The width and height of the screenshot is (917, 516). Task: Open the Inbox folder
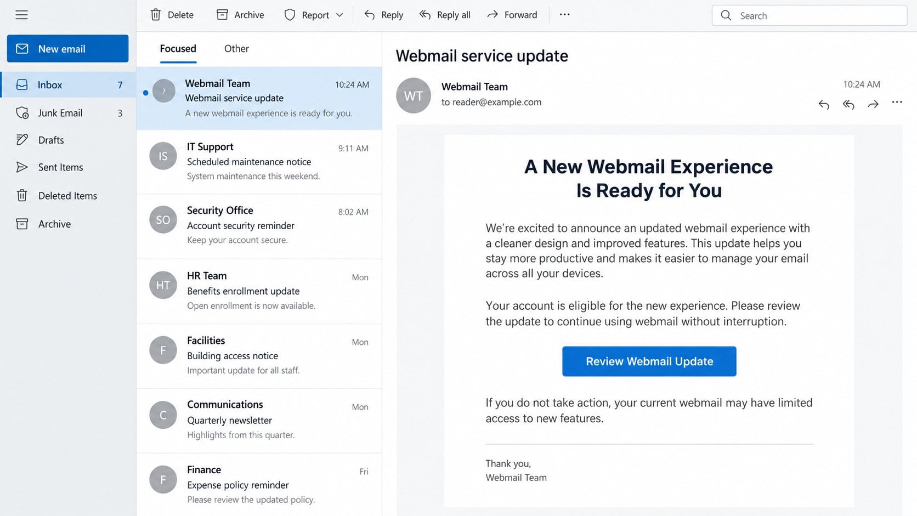click(68, 85)
